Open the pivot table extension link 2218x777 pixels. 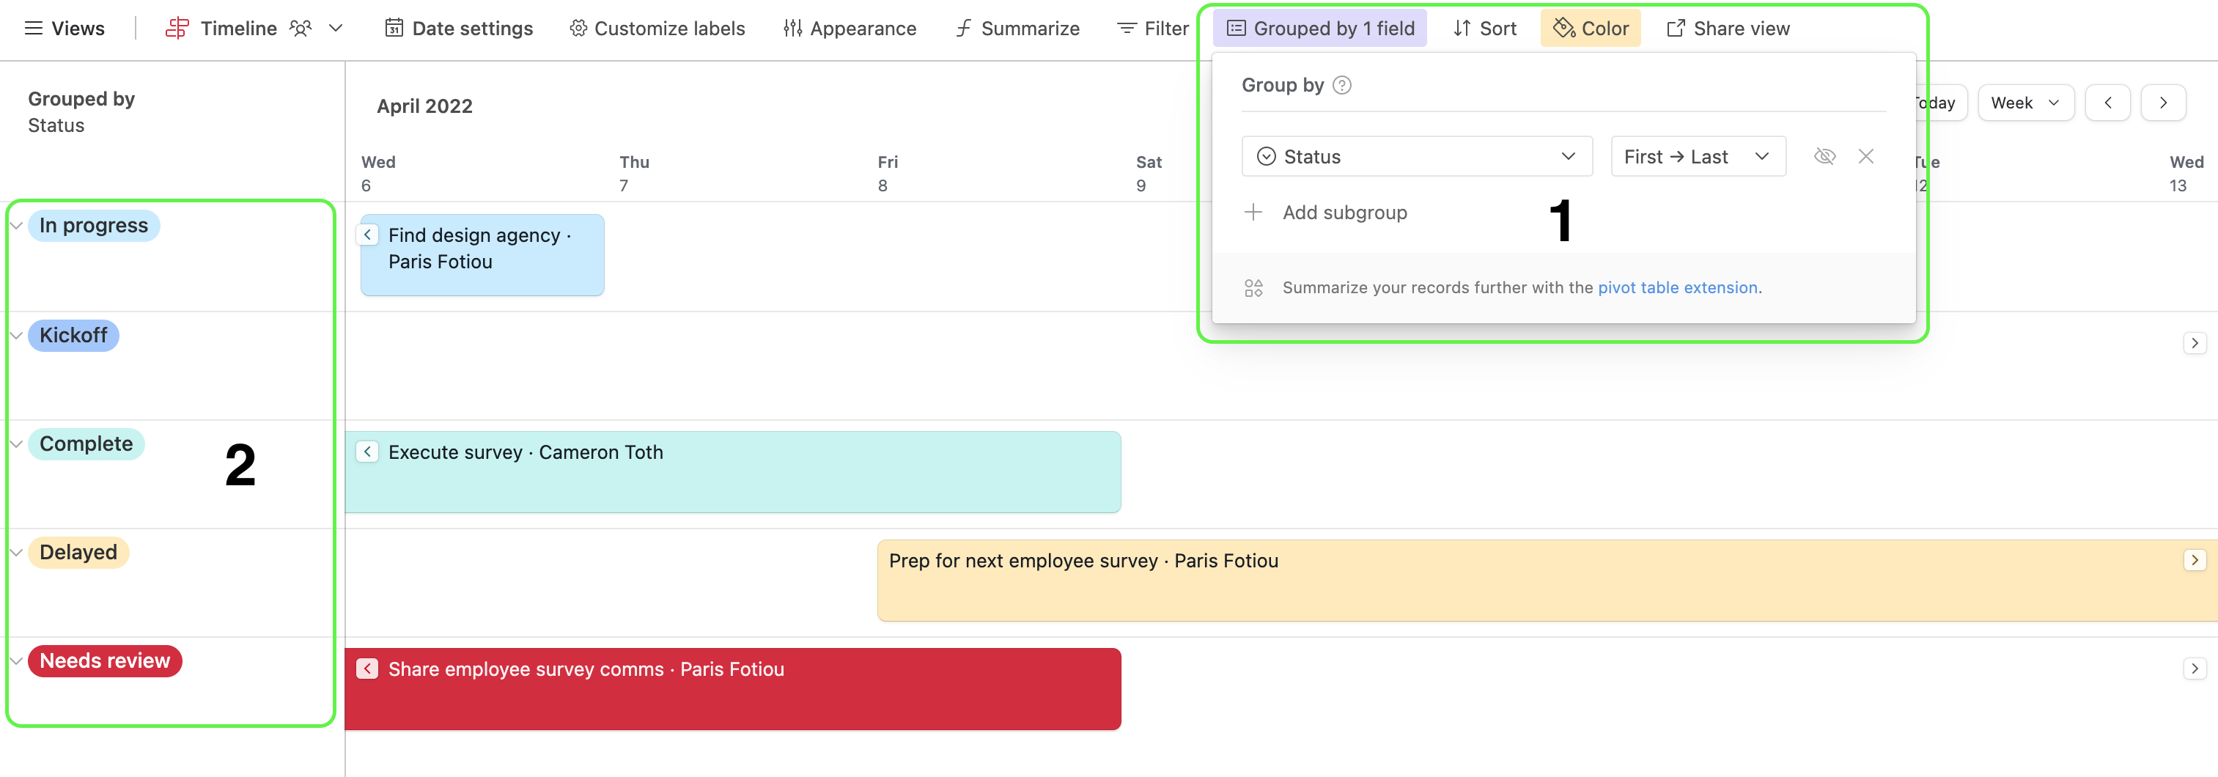click(1677, 288)
